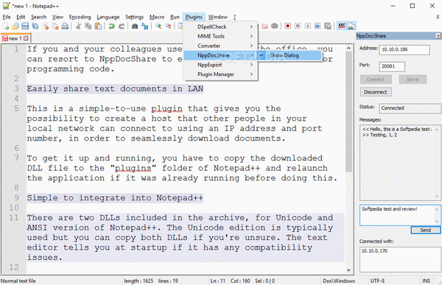Open Find with the binoculars icon
The height and width of the screenshot is (285, 442).
click(135, 27)
